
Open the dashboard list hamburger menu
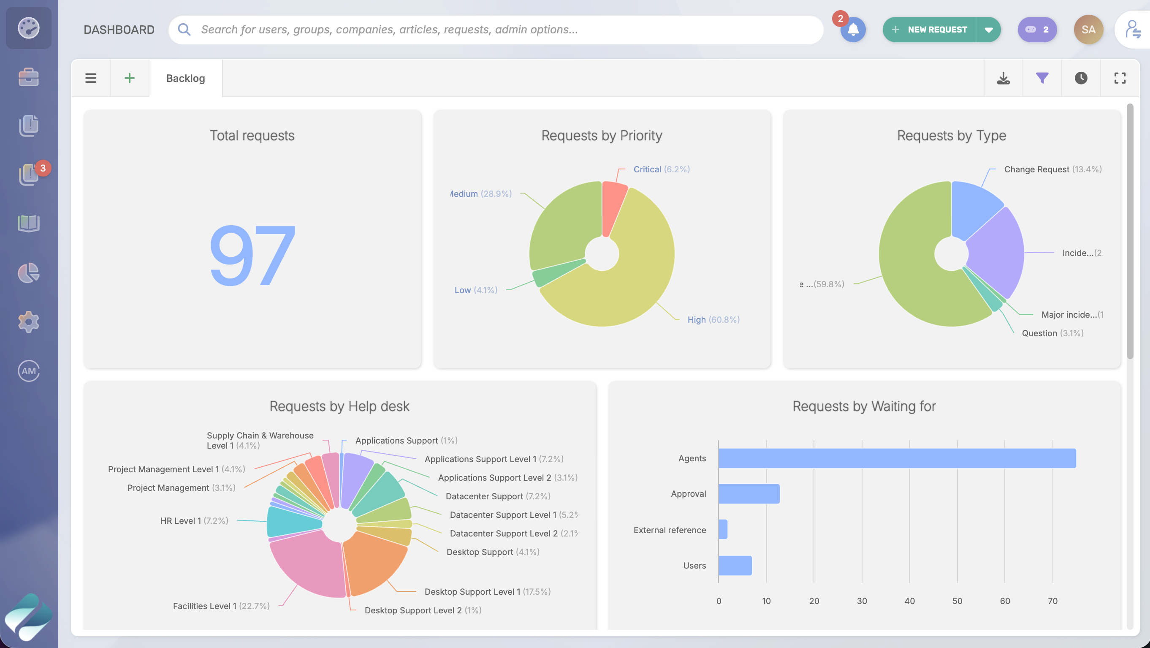(90, 78)
